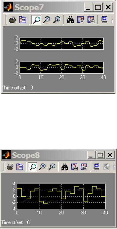The height and width of the screenshot is (229, 117).
Task: Select Zoom X-axis tool in Scope7
Action: (47, 20)
